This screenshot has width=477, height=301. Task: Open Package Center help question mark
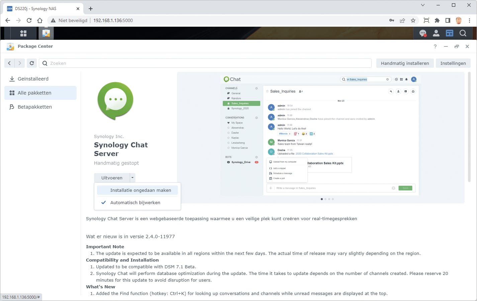(x=435, y=46)
